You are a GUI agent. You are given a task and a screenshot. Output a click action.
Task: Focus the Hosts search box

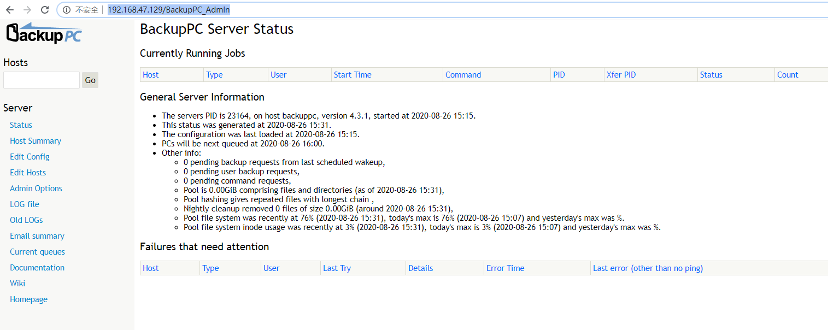42,80
